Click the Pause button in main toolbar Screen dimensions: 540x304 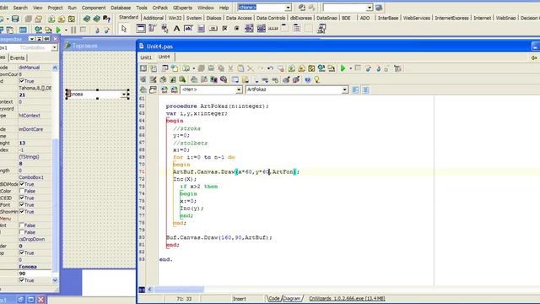(73, 30)
